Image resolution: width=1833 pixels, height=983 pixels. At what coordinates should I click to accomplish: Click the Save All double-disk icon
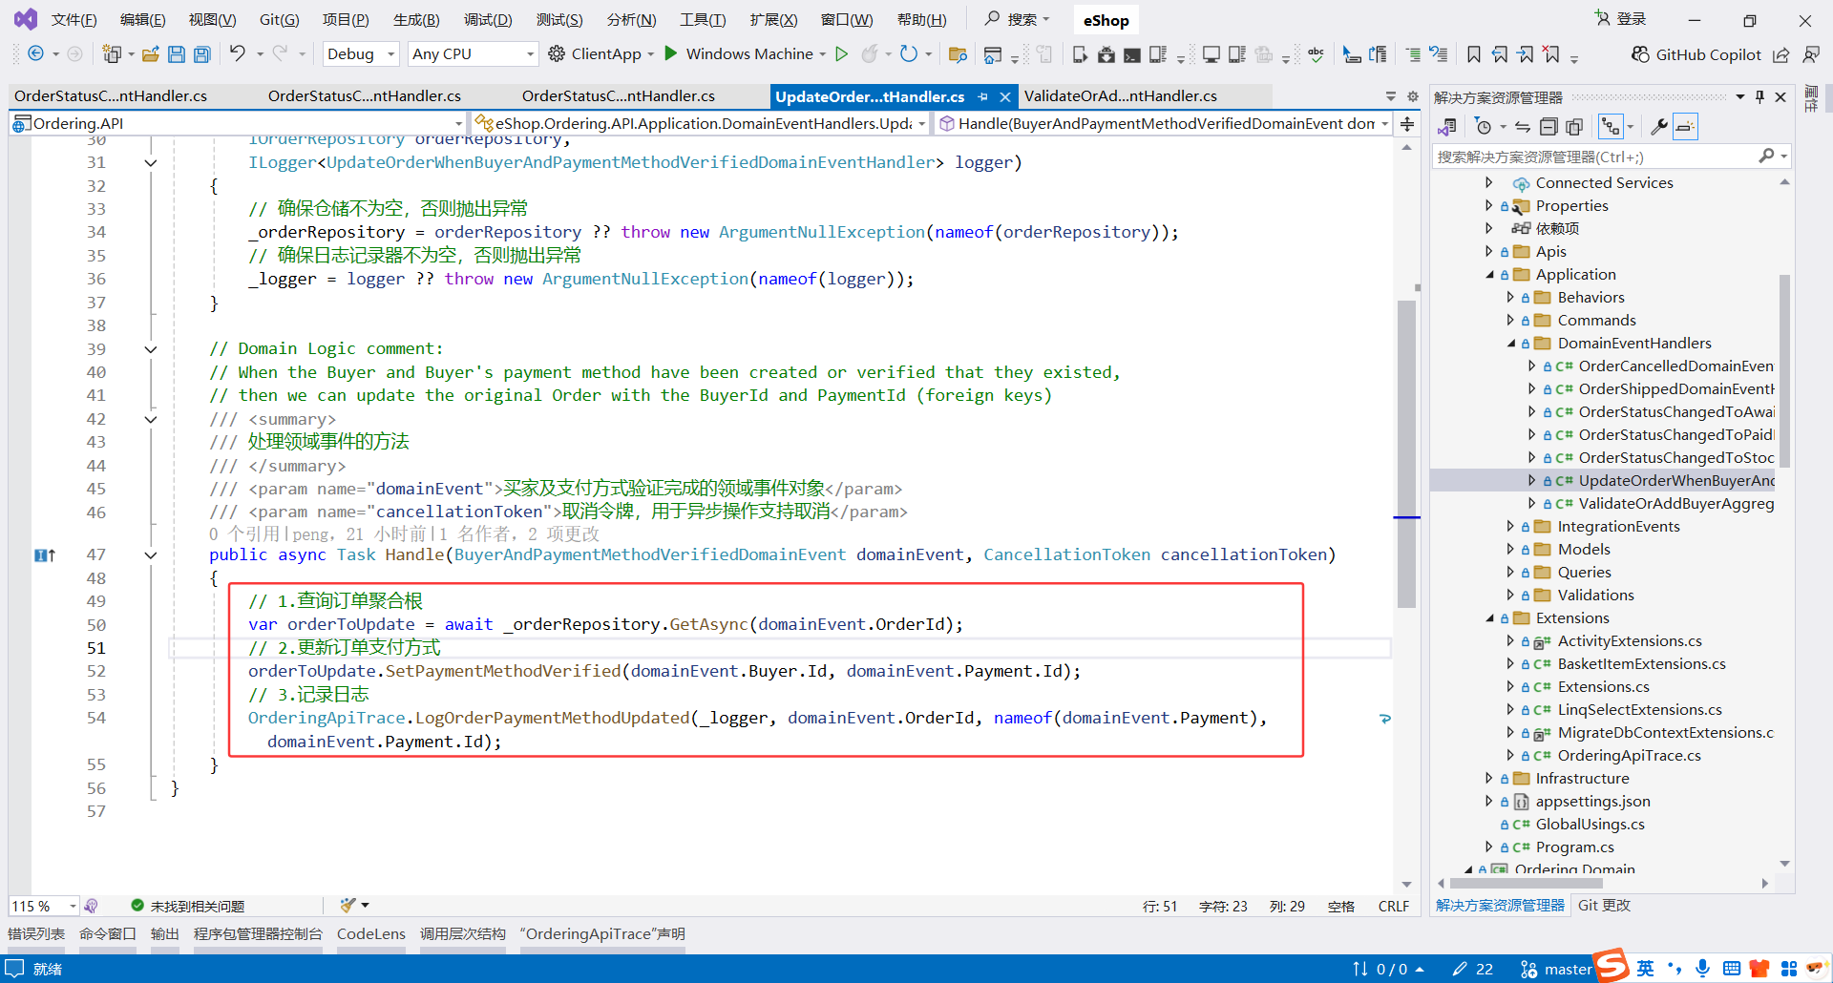coord(202,54)
